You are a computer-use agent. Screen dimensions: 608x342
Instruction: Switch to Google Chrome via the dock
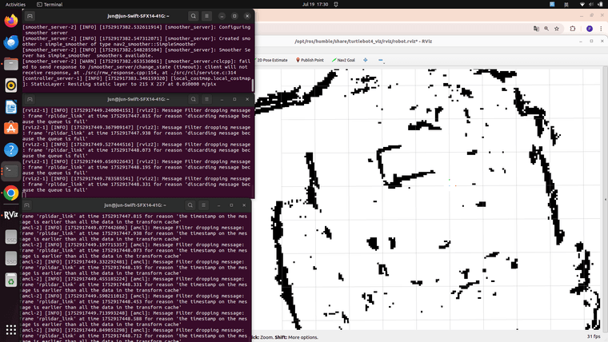(11, 193)
